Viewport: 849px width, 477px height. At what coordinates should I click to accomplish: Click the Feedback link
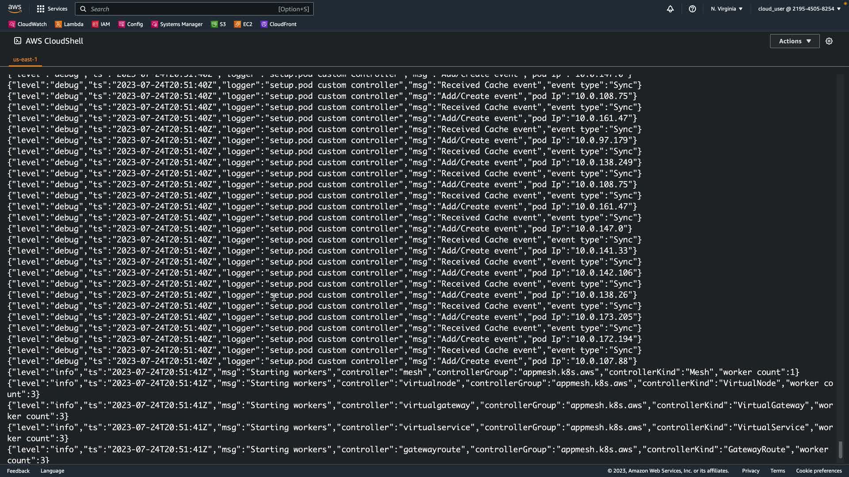[x=18, y=471]
